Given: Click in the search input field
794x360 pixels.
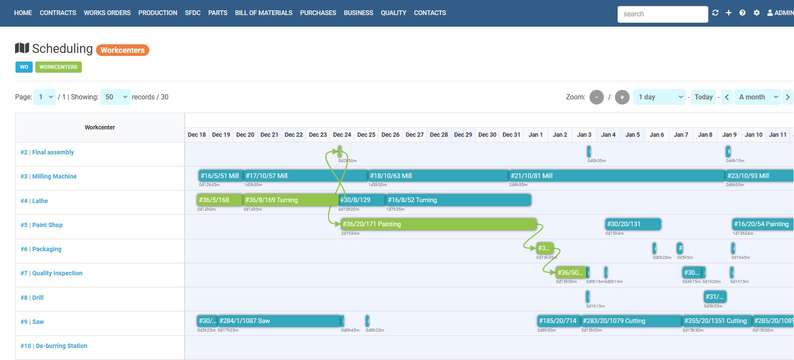Looking at the screenshot, I should (x=662, y=14).
